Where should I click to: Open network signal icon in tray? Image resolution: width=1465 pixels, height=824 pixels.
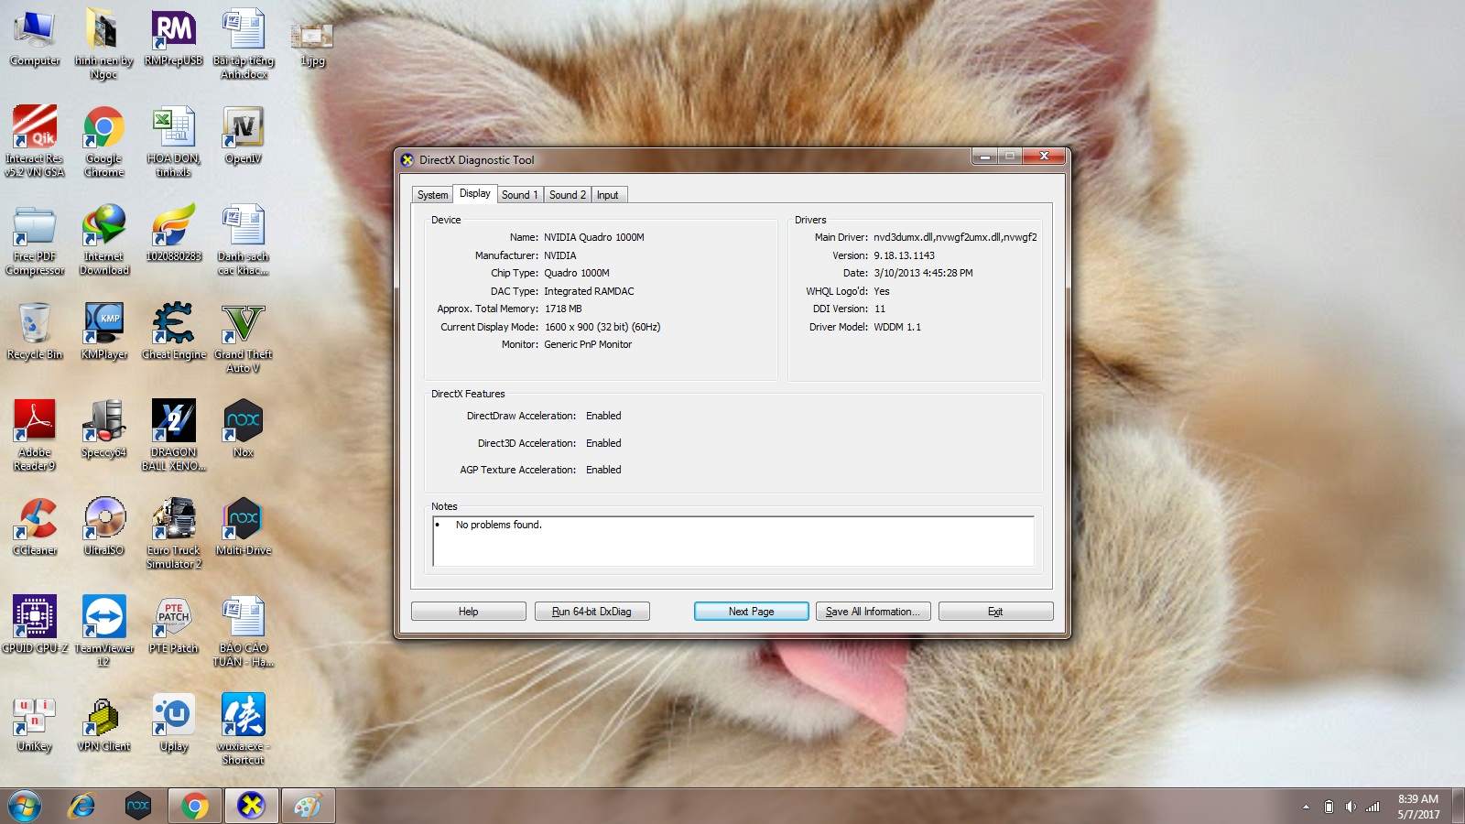click(x=1373, y=807)
